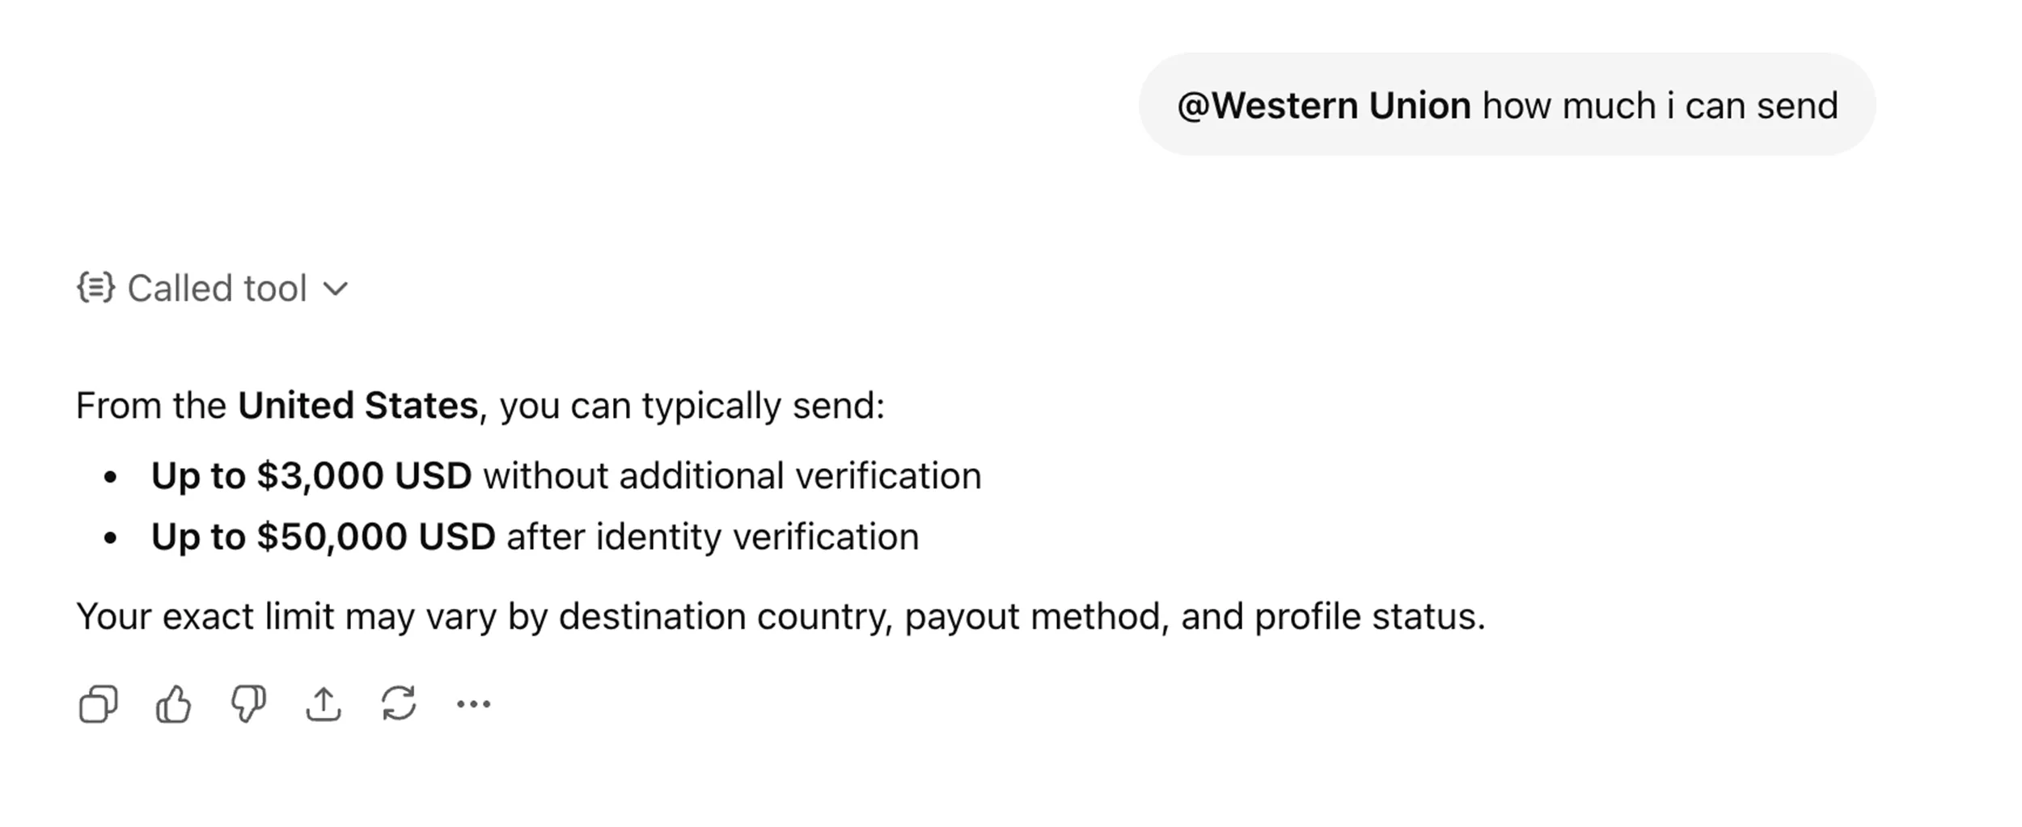Click the bold 'United States' text

(x=357, y=406)
